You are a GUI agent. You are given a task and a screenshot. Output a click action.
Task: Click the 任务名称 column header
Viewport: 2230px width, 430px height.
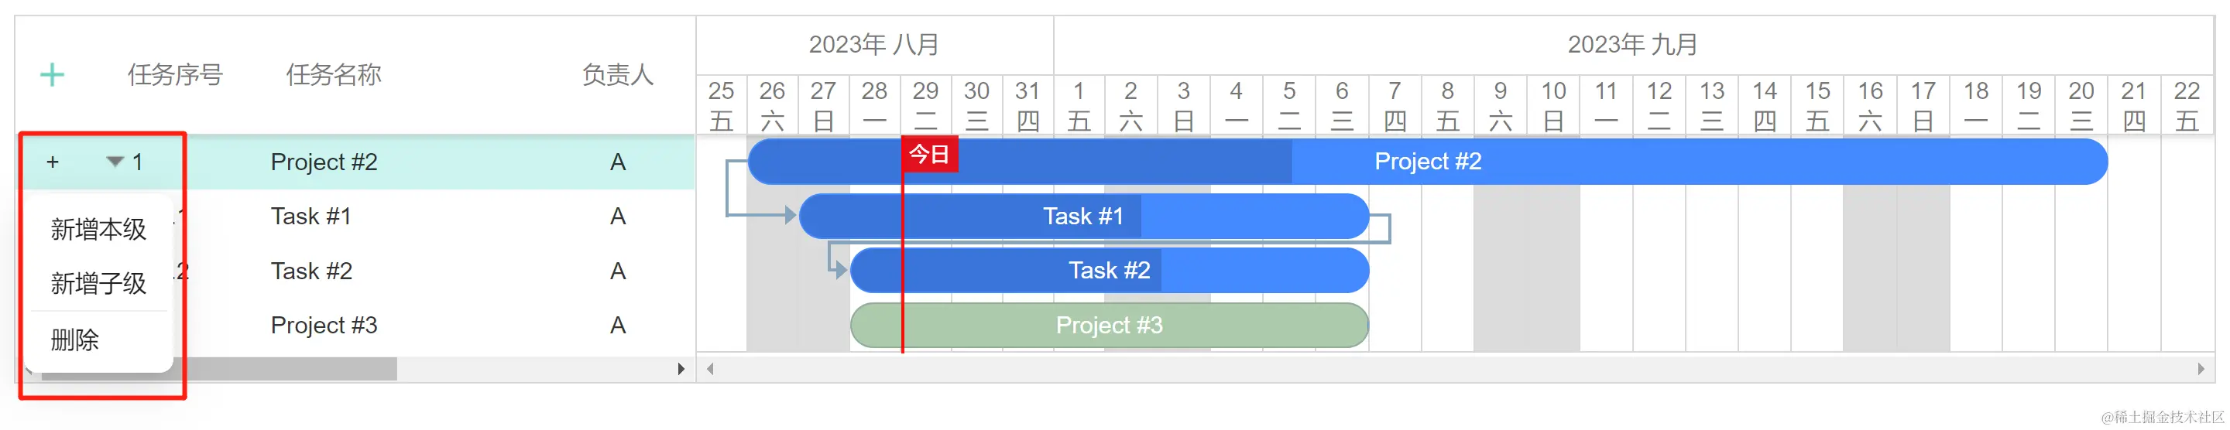tap(333, 75)
